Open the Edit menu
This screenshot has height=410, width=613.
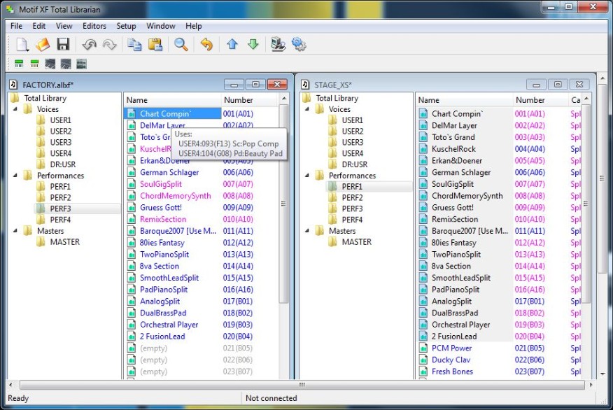tap(39, 26)
